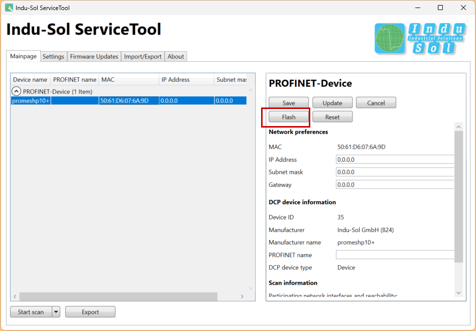Click the Reset button

pyautogui.click(x=332, y=117)
